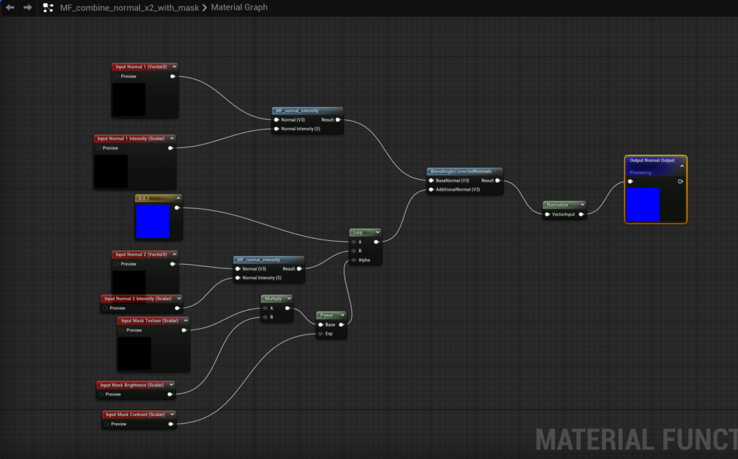Click BaseNormal (V3) pin on BlendAngleCorrectedNormals
The height and width of the screenshot is (459, 738).
[x=431, y=181]
